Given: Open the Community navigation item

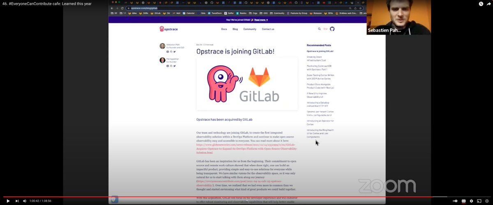Looking at the screenshot, I should 250,29.
